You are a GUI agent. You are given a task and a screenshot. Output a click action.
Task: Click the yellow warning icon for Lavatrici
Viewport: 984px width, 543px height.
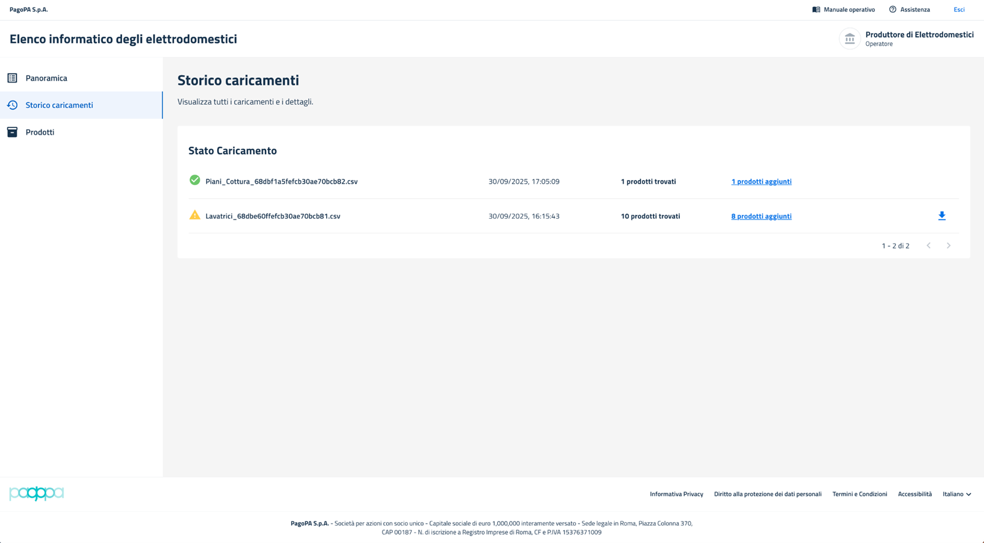pos(194,215)
